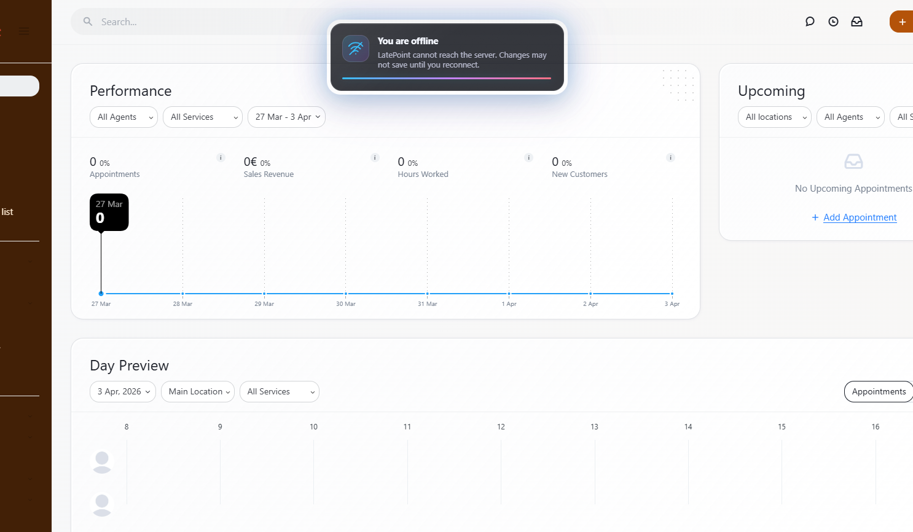The width and height of the screenshot is (913, 532).
Task: Click the 30 Mar data point on chart
Action: click(346, 294)
